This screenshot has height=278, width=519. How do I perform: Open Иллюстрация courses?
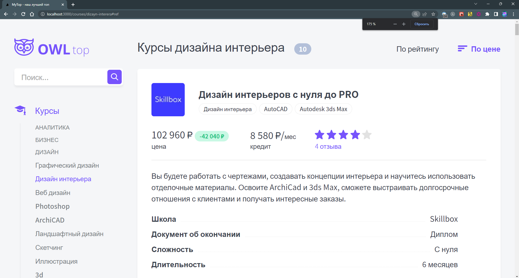(56, 262)
